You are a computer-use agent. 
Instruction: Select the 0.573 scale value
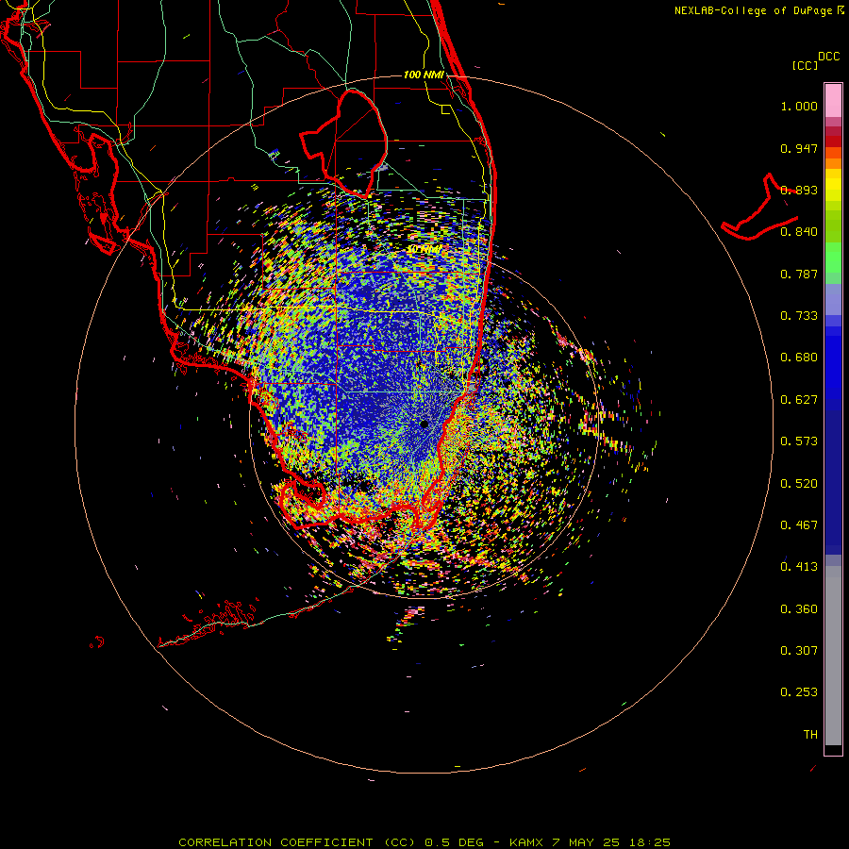[x=799, y=441]
